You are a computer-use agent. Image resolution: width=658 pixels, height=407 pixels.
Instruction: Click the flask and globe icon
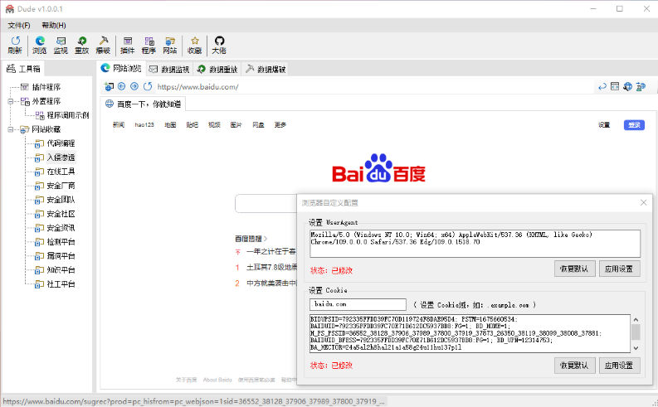click(x=641, y=87)
